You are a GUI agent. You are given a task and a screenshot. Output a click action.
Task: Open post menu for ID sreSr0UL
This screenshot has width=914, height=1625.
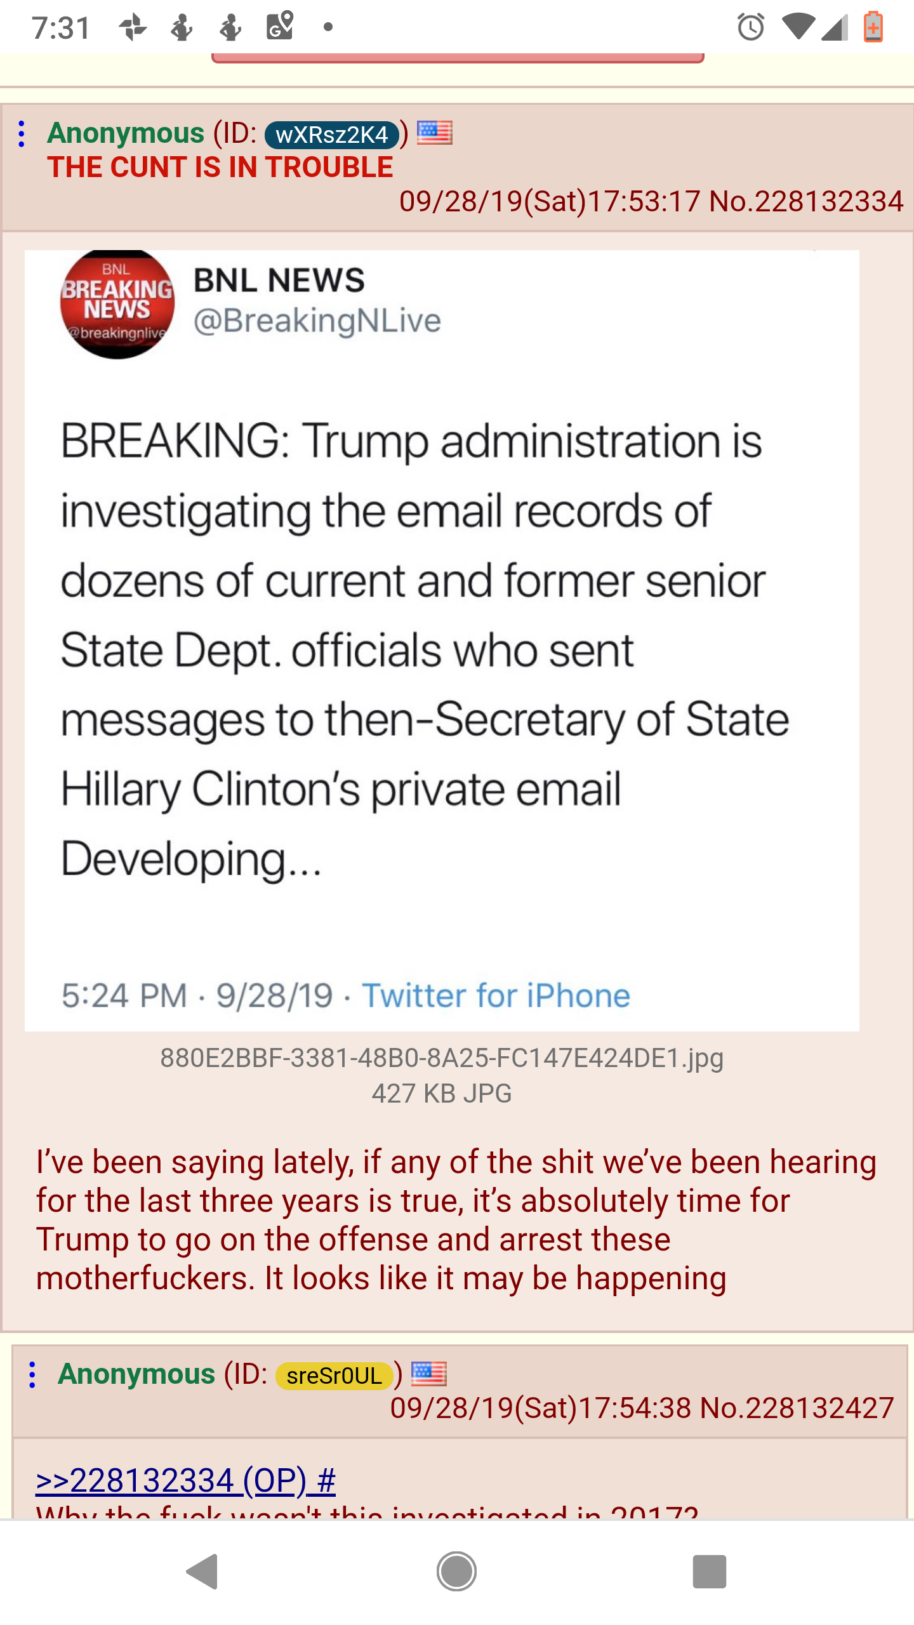point(32,1374)
